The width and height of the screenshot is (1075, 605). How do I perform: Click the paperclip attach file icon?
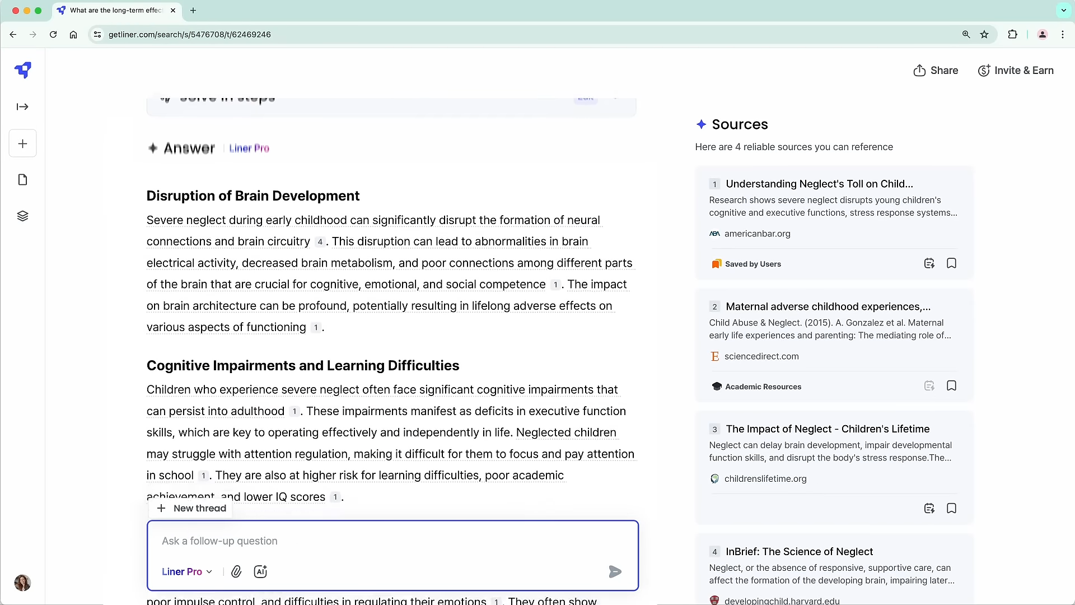pos(236,571)
